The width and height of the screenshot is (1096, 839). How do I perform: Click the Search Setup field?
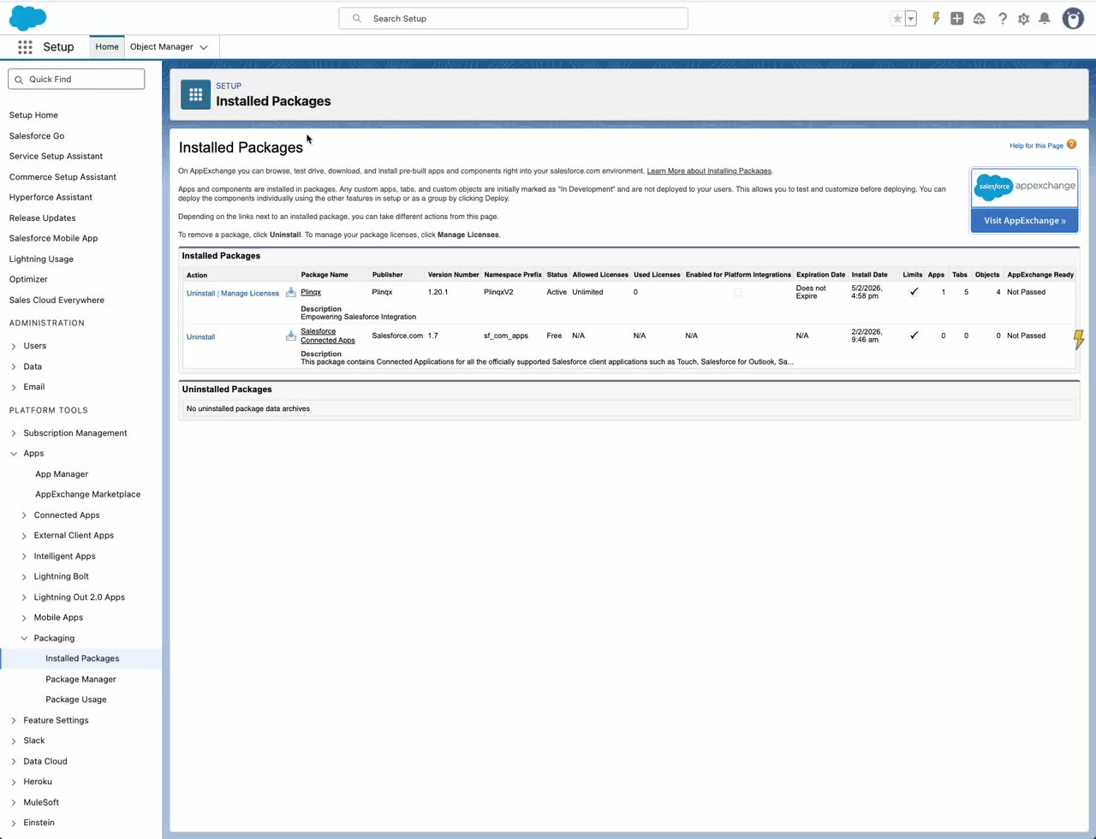point(513,18)
